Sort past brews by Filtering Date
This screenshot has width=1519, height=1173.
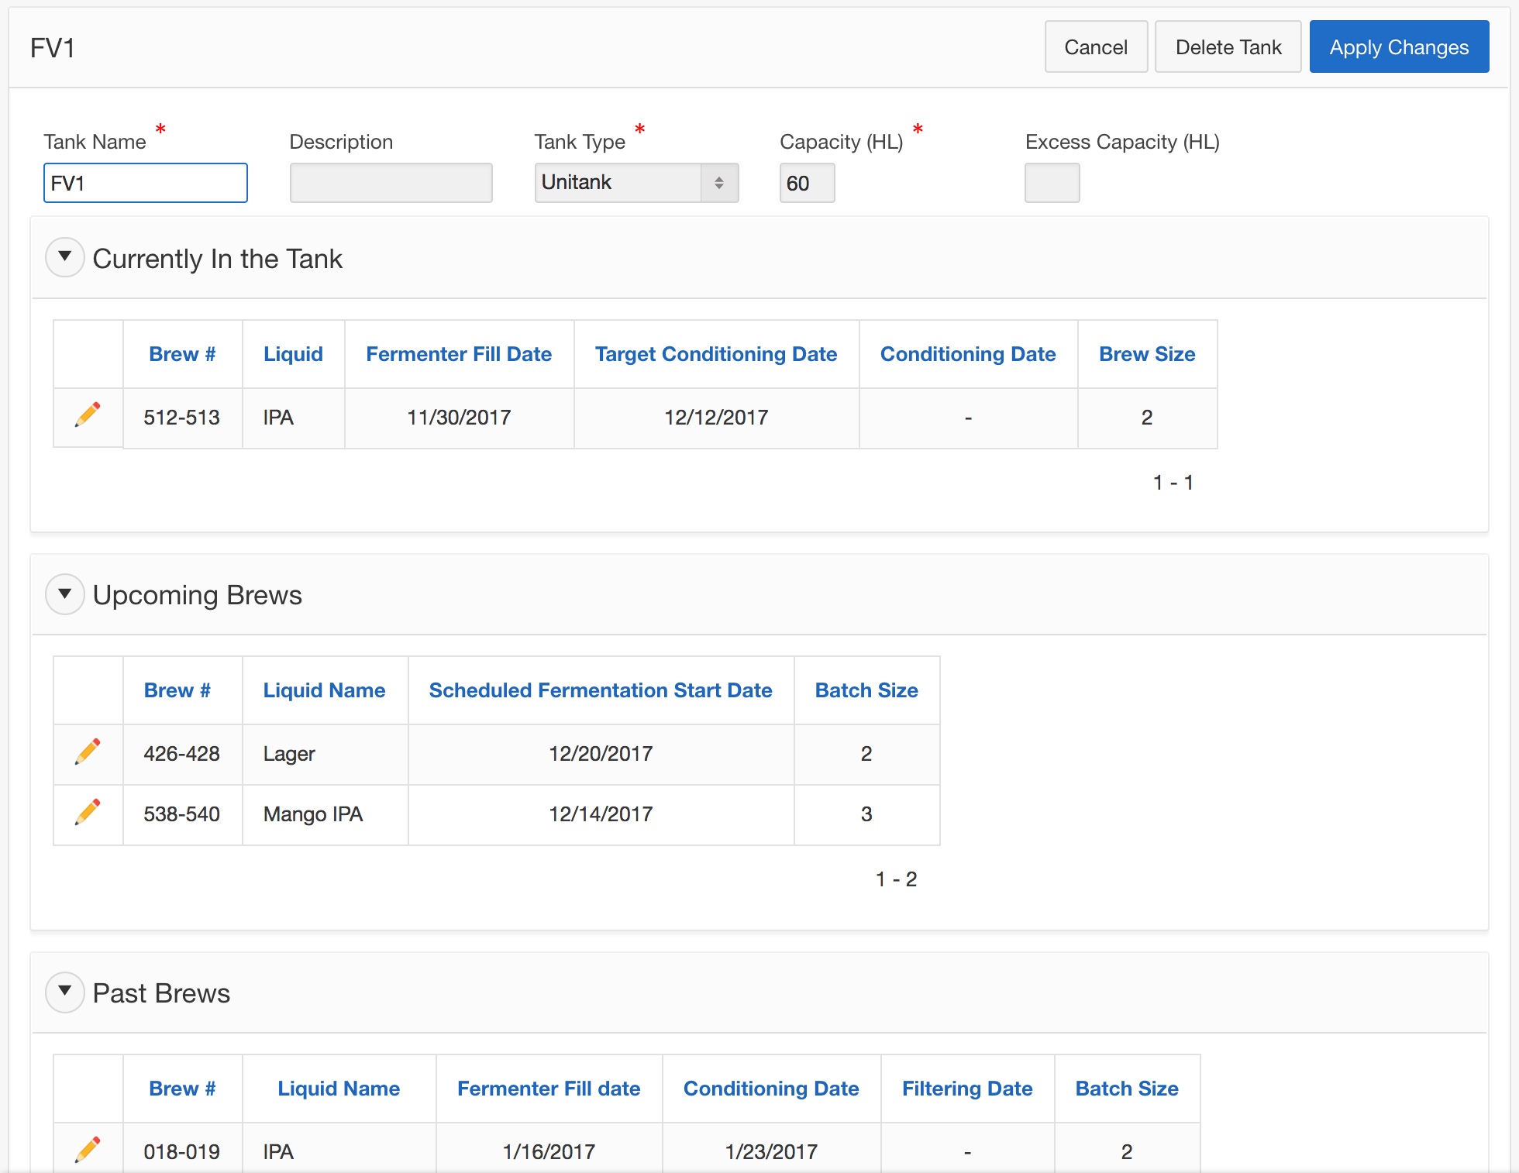pos(966,1089)
